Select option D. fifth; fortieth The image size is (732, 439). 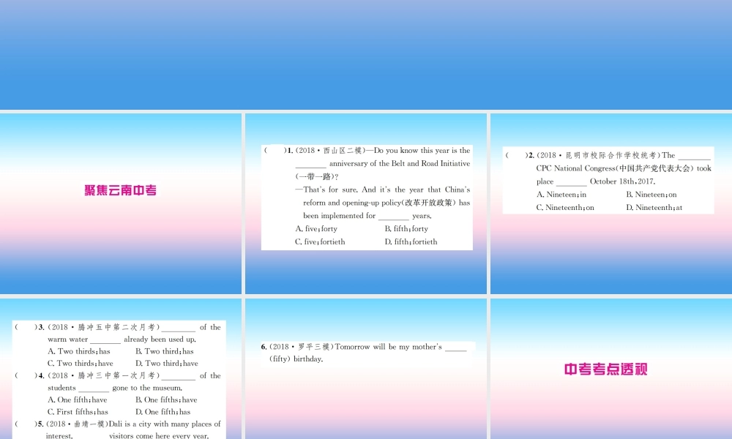[411, 241]
